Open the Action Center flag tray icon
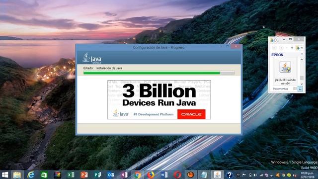Viewport: 318px width, 179px height. (244, 175)
